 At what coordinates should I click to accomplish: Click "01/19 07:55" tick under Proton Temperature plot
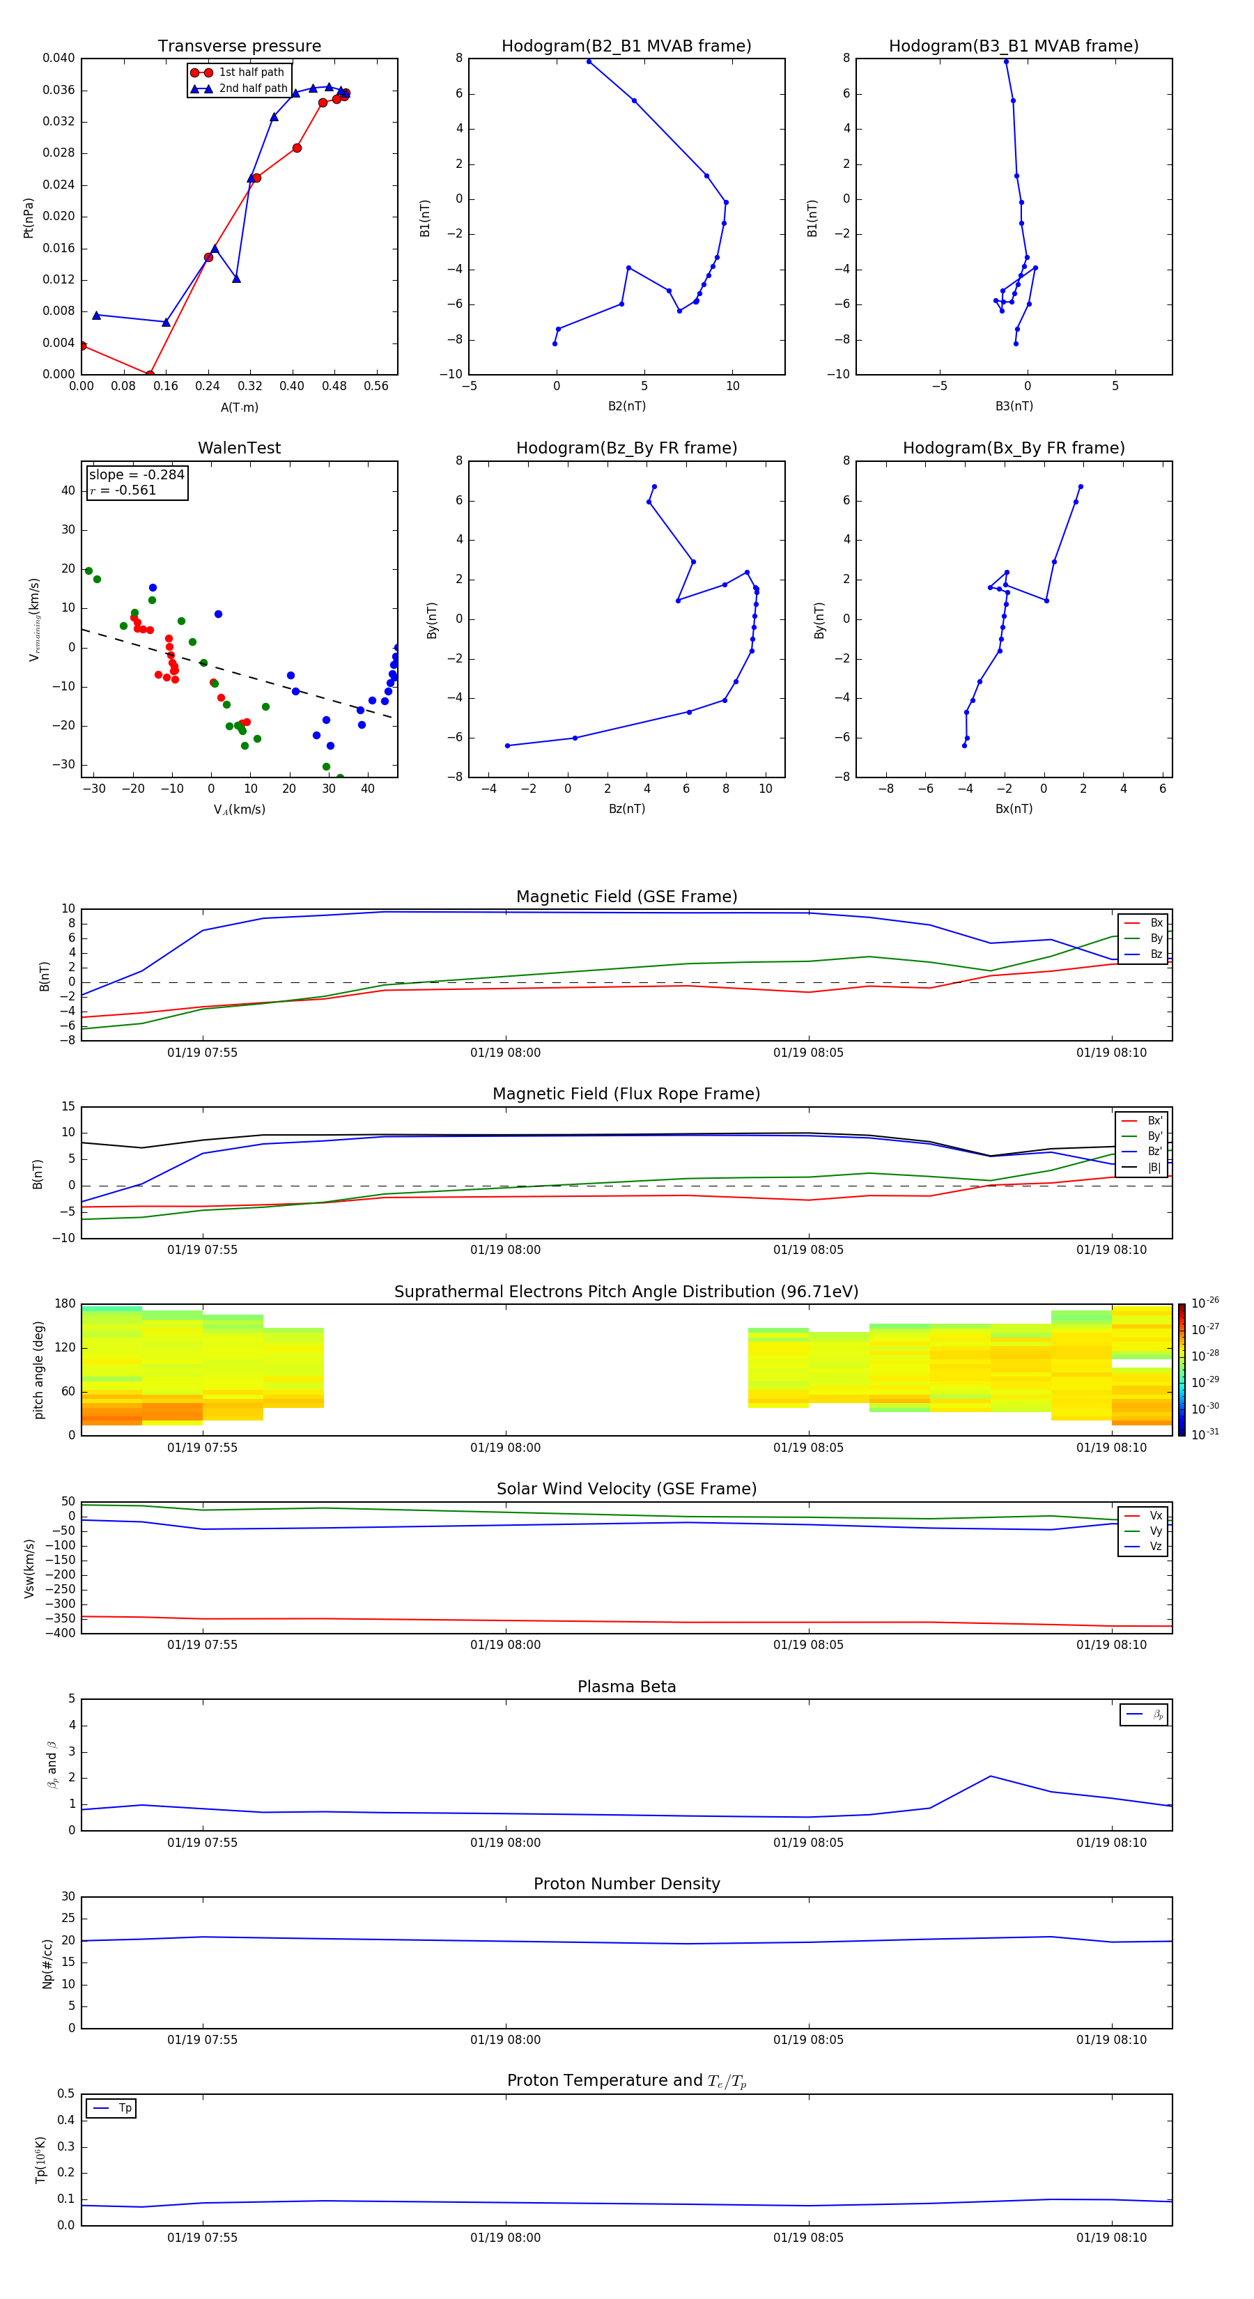pos(203,2238)
